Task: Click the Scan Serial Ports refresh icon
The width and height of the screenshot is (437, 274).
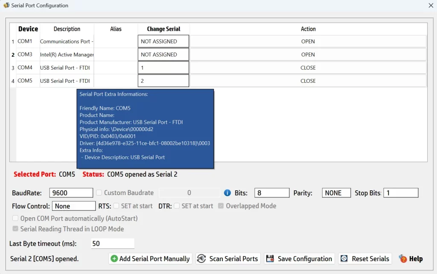Action: (x=201, y=259)
